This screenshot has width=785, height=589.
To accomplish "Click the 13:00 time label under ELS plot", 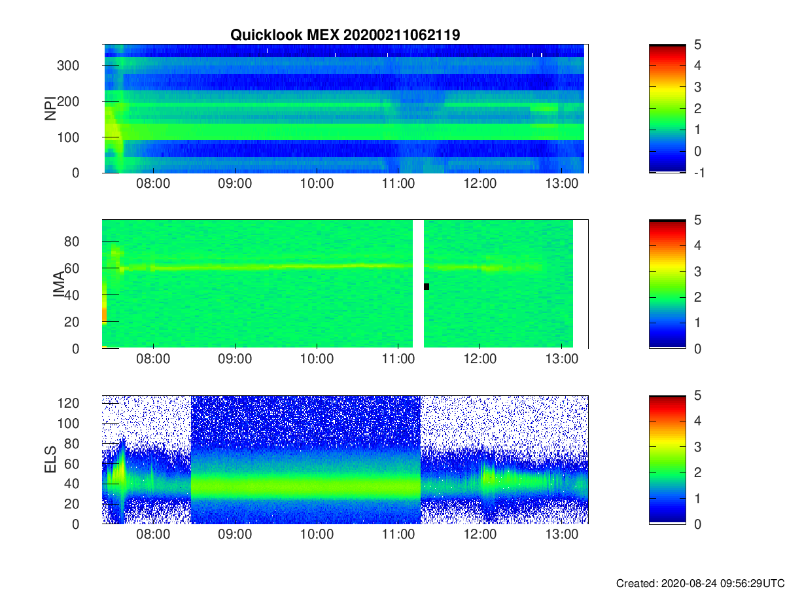I will (x=562, y=535).
